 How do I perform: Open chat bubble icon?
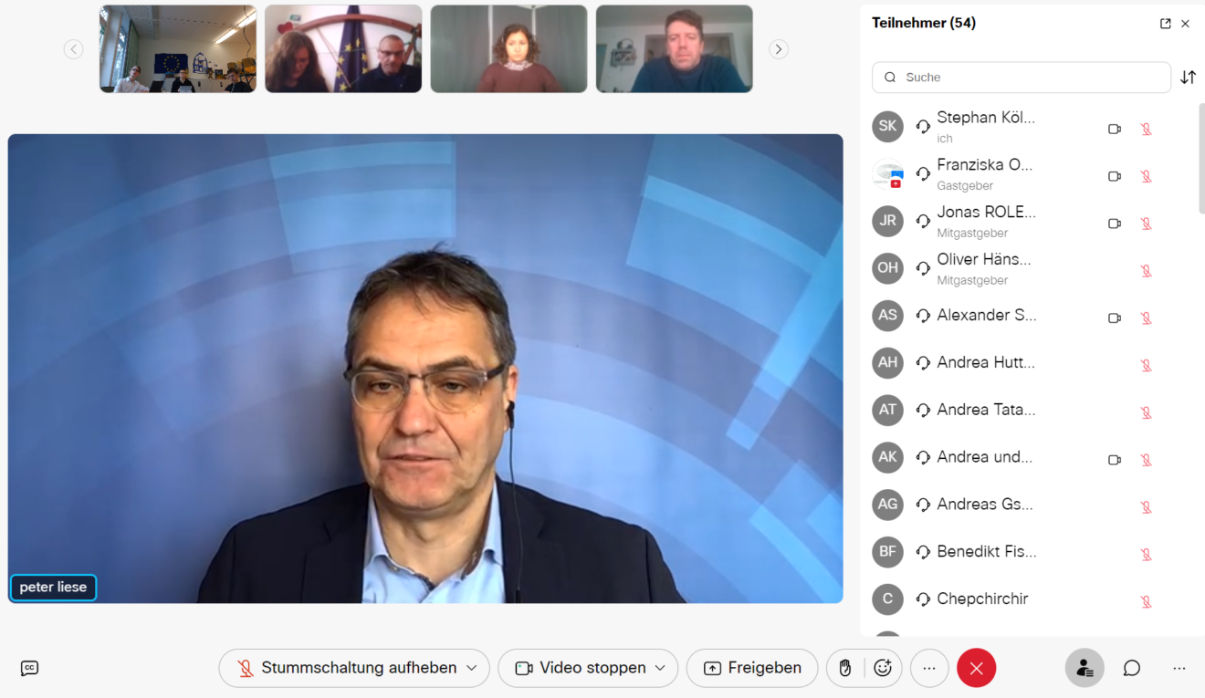tap(1132, 668)
